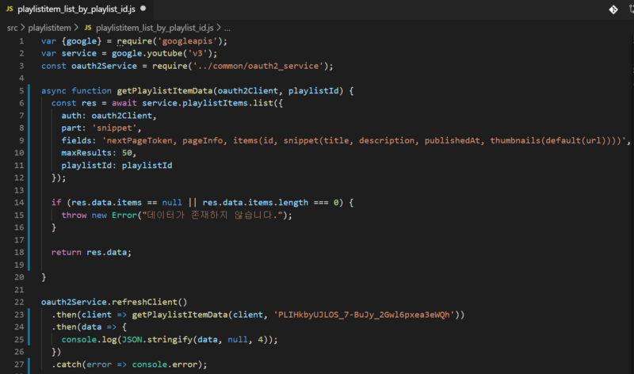The image size is (634, 374).
Task: Click the oauth2Service constant name on line 3
Action: click(x=105, y=66)
